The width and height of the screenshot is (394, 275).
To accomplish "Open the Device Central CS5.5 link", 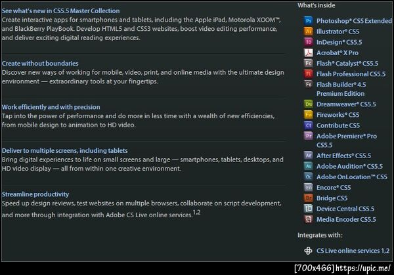I will click(345, 209).
